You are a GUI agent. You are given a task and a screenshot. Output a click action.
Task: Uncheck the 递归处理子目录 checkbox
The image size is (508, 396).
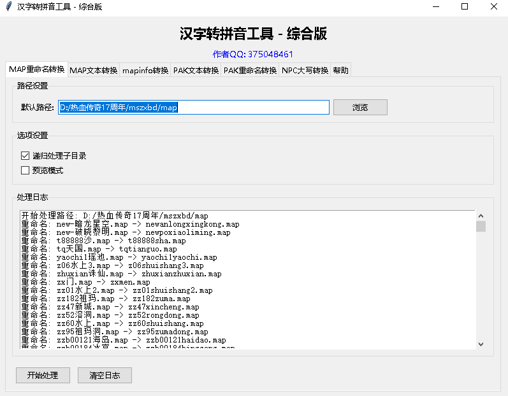tap(25, 155)
